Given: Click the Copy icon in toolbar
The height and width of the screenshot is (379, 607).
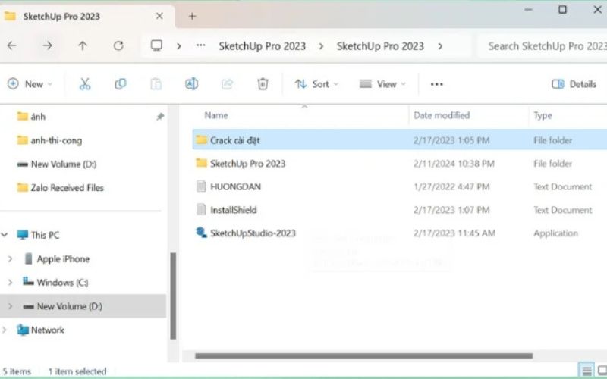Looking at the screenshot, I should pyautogui.click(x=121, y=84).
